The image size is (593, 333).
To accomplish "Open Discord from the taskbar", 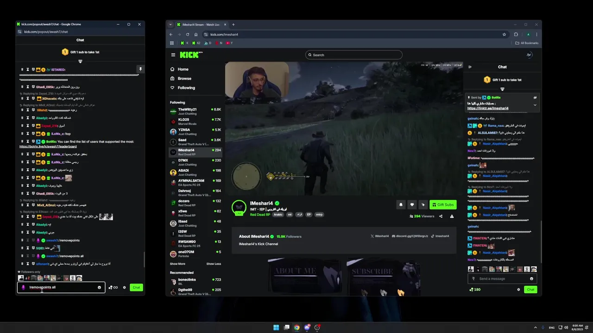I will 307,327.
